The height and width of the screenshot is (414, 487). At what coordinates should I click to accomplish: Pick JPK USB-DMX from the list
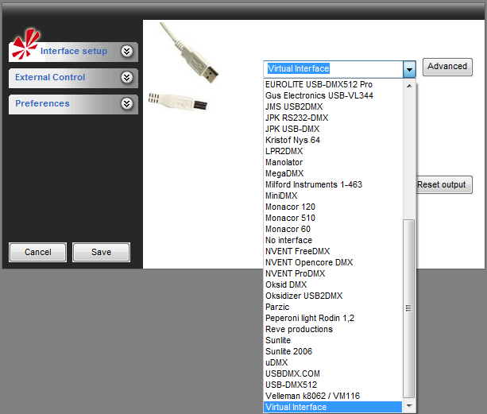pos(333,129)
